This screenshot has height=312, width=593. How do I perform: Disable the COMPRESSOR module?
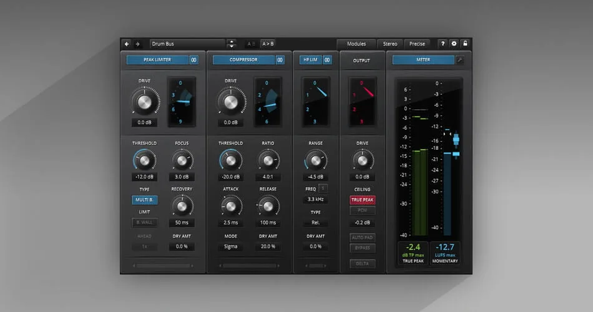click(x=243, y=60)
